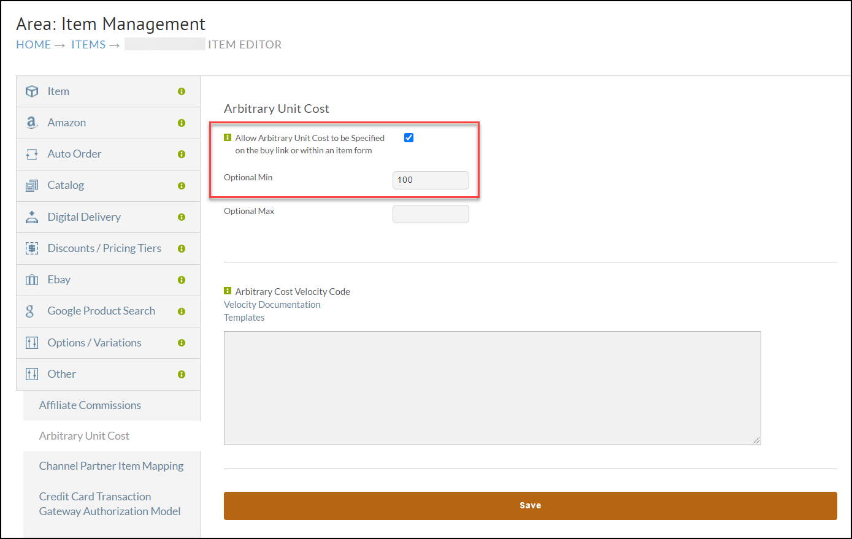Open the Velocity Documentation link
This screenshot has height=539, width=852.
272,305
